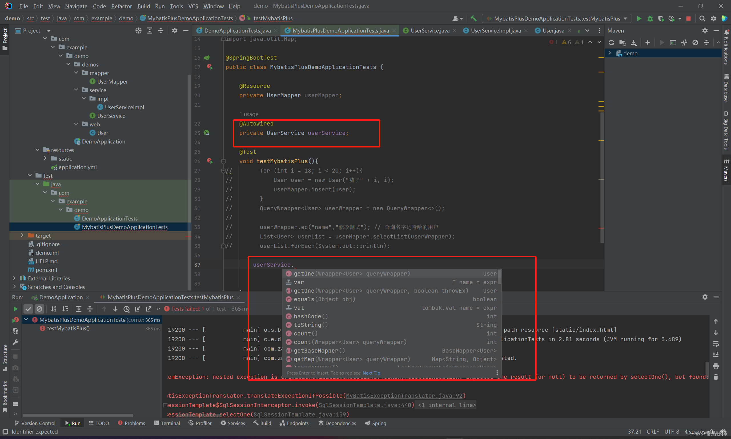Show hidden editor tabs dropdown chevron

coord(587,31)
